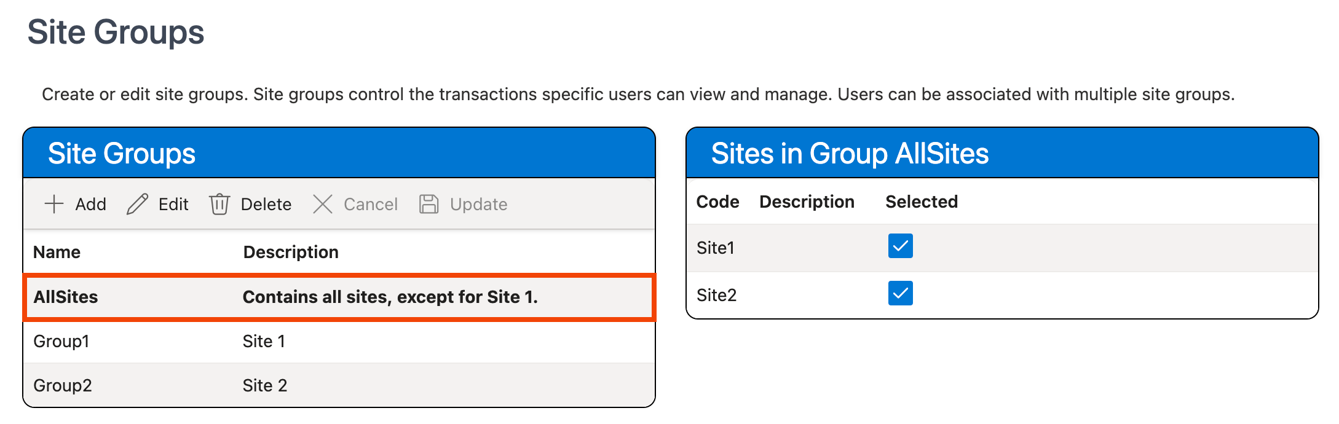Viewport: 1339px width, 424px height.
Task: Click the floppy disk Update icon
Action: point(429,204)
